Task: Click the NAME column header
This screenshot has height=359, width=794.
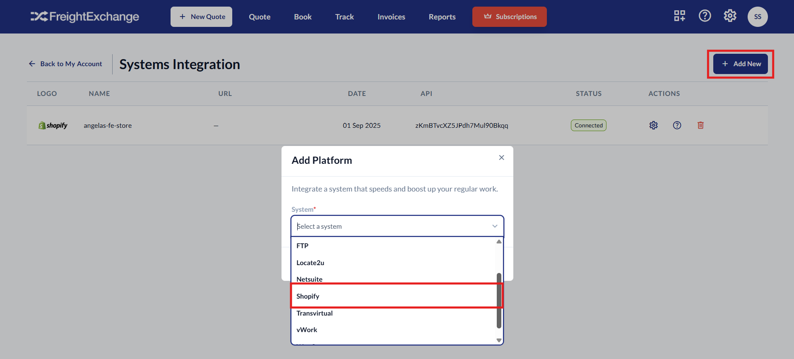Action: point(99,93)
